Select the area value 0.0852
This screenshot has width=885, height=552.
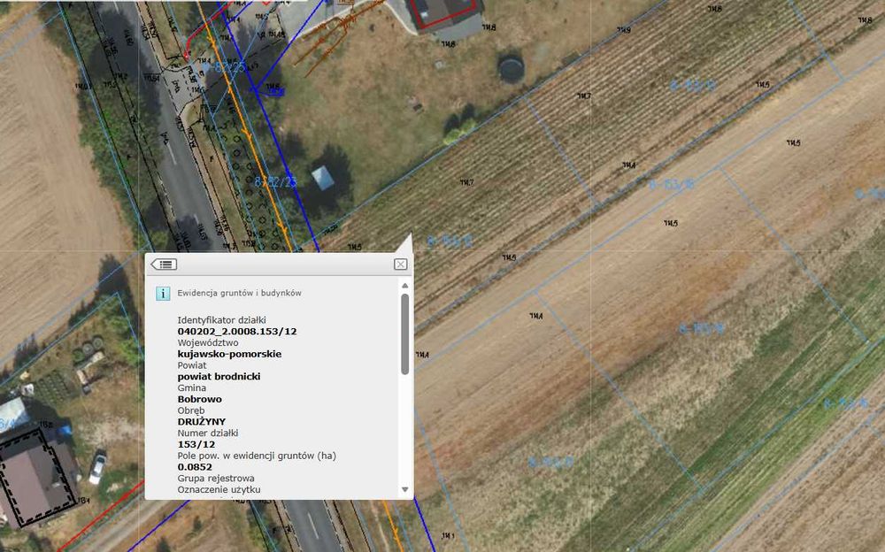(x=195, y=467)
